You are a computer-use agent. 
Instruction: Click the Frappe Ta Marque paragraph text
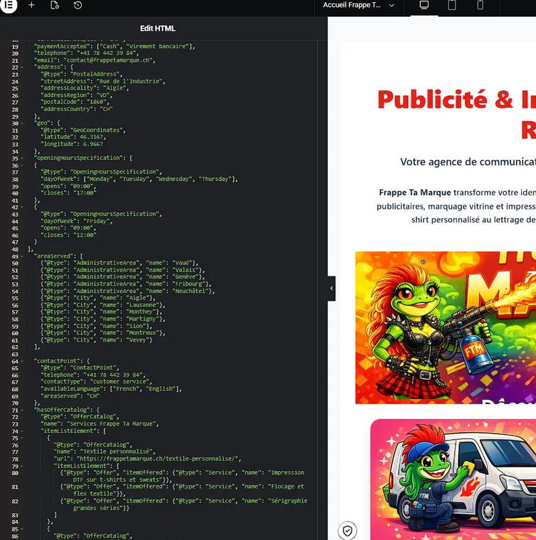coord(457,206)
